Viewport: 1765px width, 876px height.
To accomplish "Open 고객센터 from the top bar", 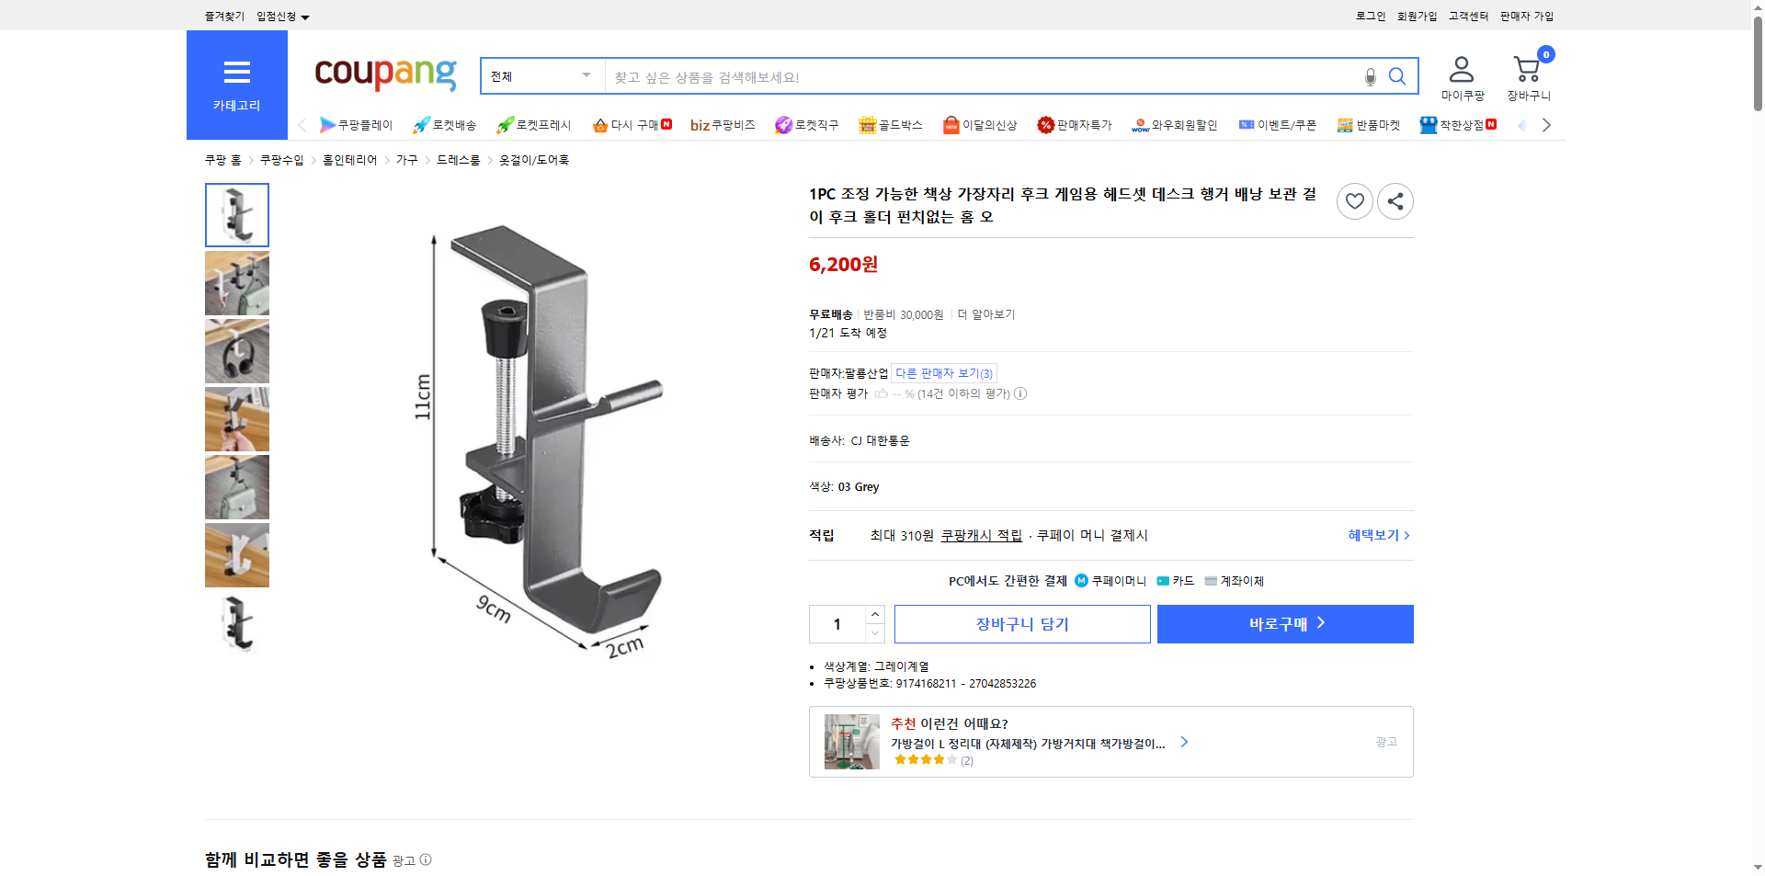I will [1467, 16].
